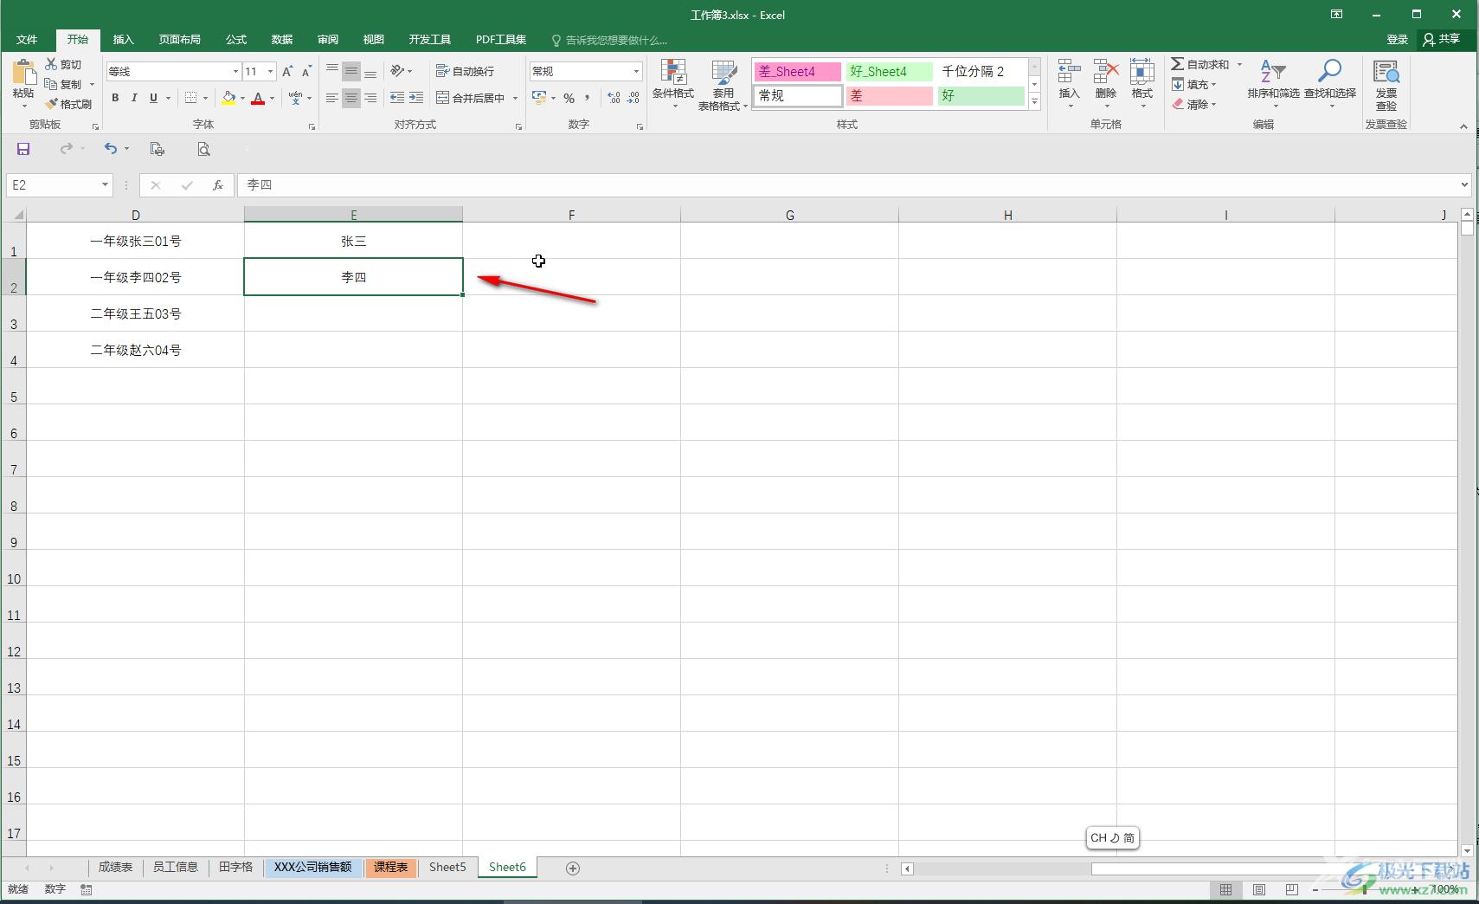Open the font size dropdown
The height and width of the screenshot is (904, 1479).
(271, 72)
